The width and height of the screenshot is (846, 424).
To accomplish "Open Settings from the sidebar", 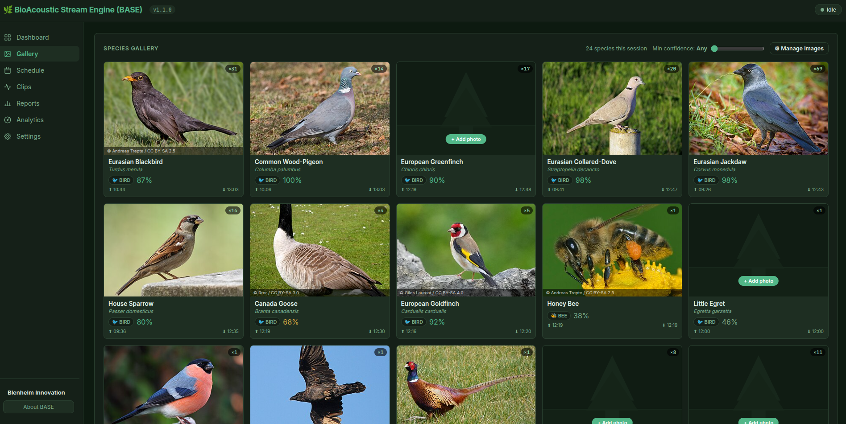I will point(40,136).
